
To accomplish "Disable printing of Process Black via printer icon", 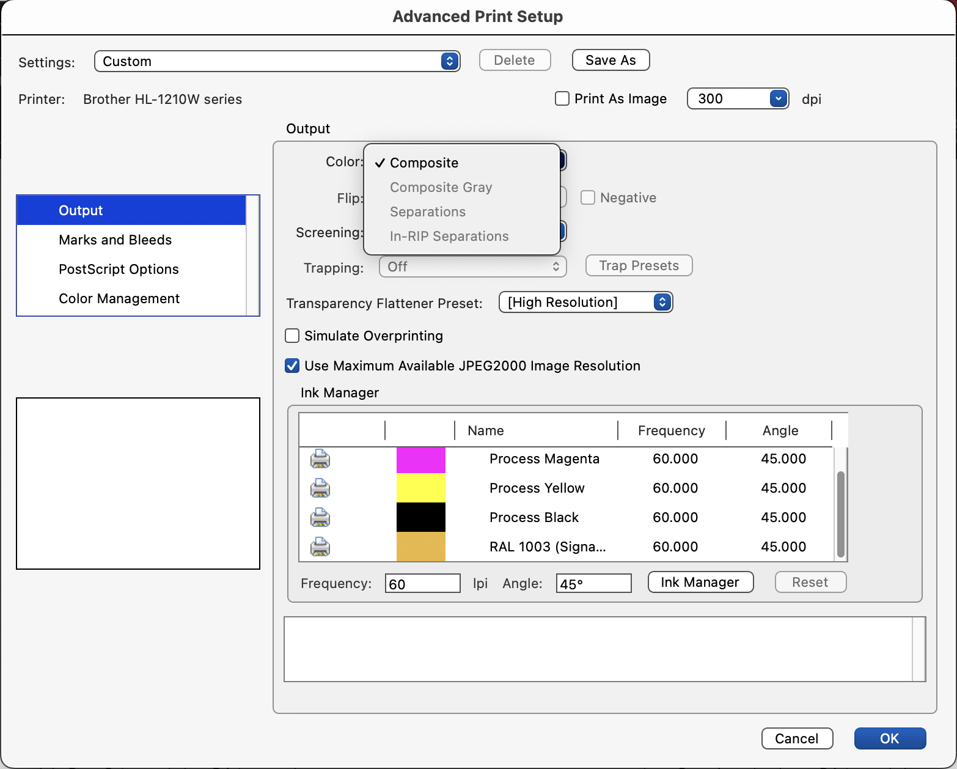I will 320,517.
